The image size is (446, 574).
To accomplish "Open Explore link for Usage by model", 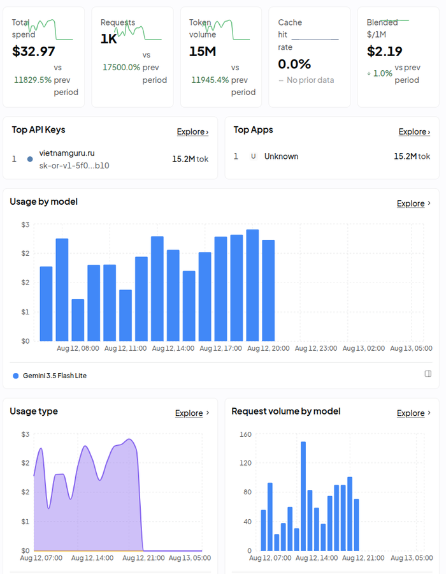I will pyautogui.click(x=410, y=203).
